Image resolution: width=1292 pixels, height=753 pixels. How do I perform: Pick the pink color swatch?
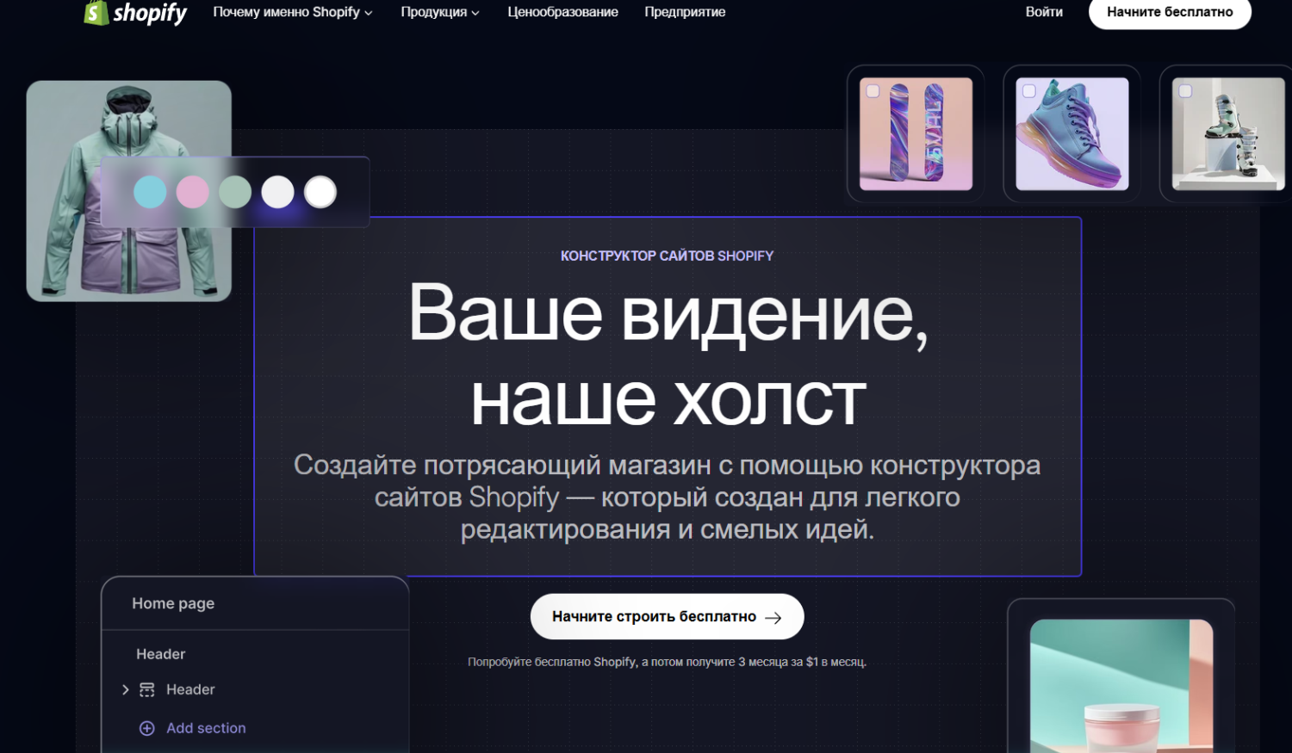click(192, 192)
